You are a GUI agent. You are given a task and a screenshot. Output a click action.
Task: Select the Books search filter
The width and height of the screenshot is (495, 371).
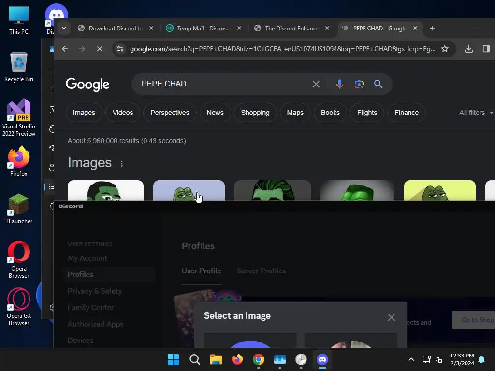(x=330, y=113)
